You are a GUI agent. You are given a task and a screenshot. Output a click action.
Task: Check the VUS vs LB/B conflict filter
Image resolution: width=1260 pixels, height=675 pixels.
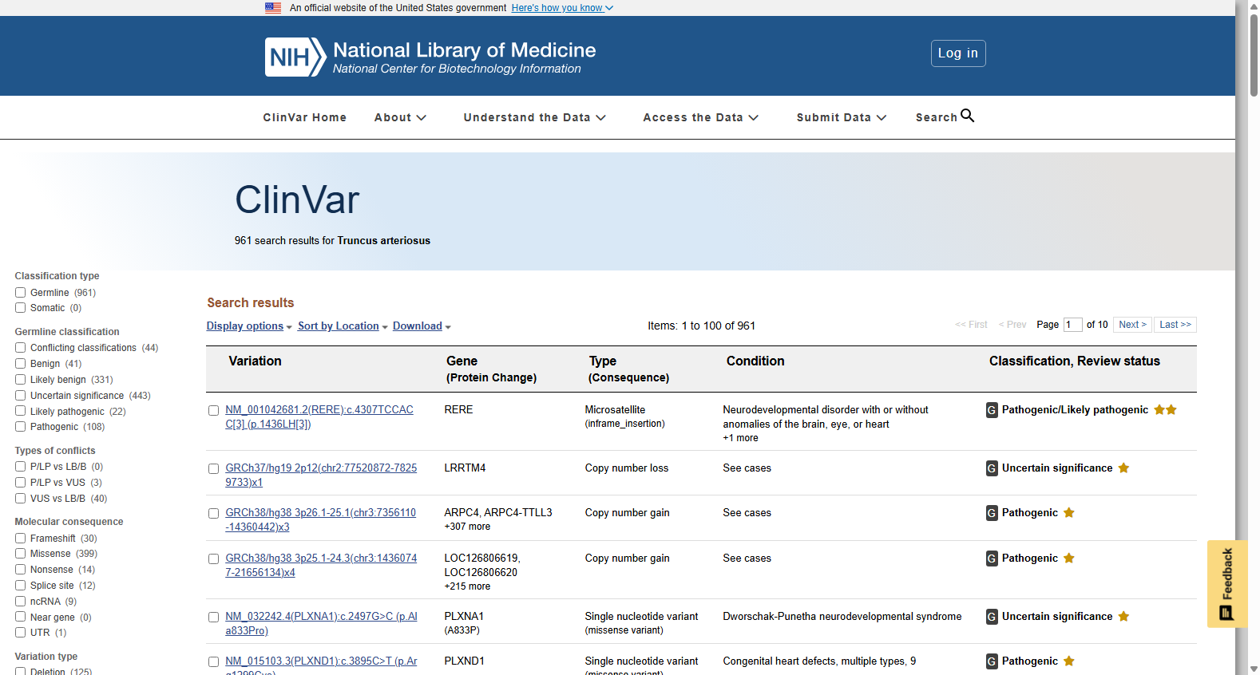[21, 499]
